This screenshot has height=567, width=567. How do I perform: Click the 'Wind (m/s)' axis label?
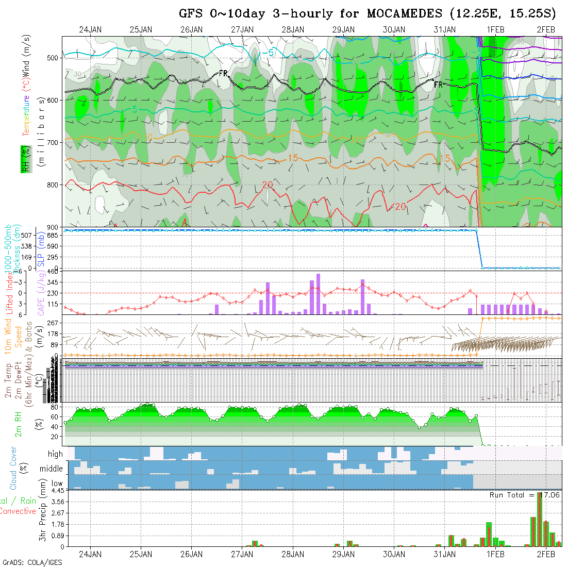[26, 55]
